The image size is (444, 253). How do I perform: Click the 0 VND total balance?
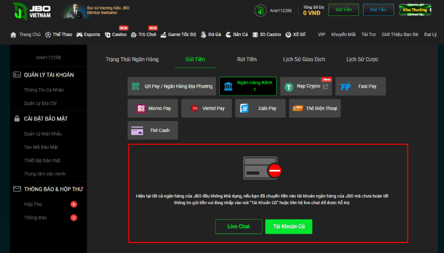coord(311,13)
